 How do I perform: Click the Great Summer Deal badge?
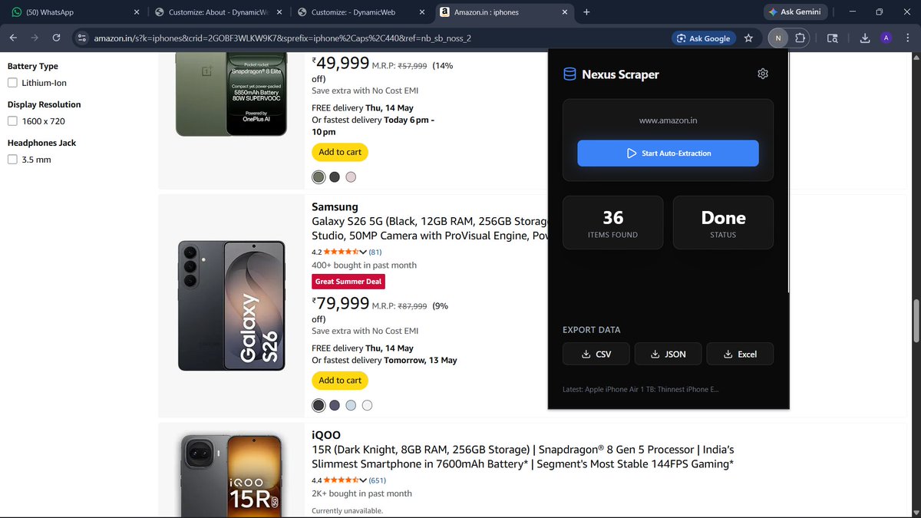tap(348, 282)
